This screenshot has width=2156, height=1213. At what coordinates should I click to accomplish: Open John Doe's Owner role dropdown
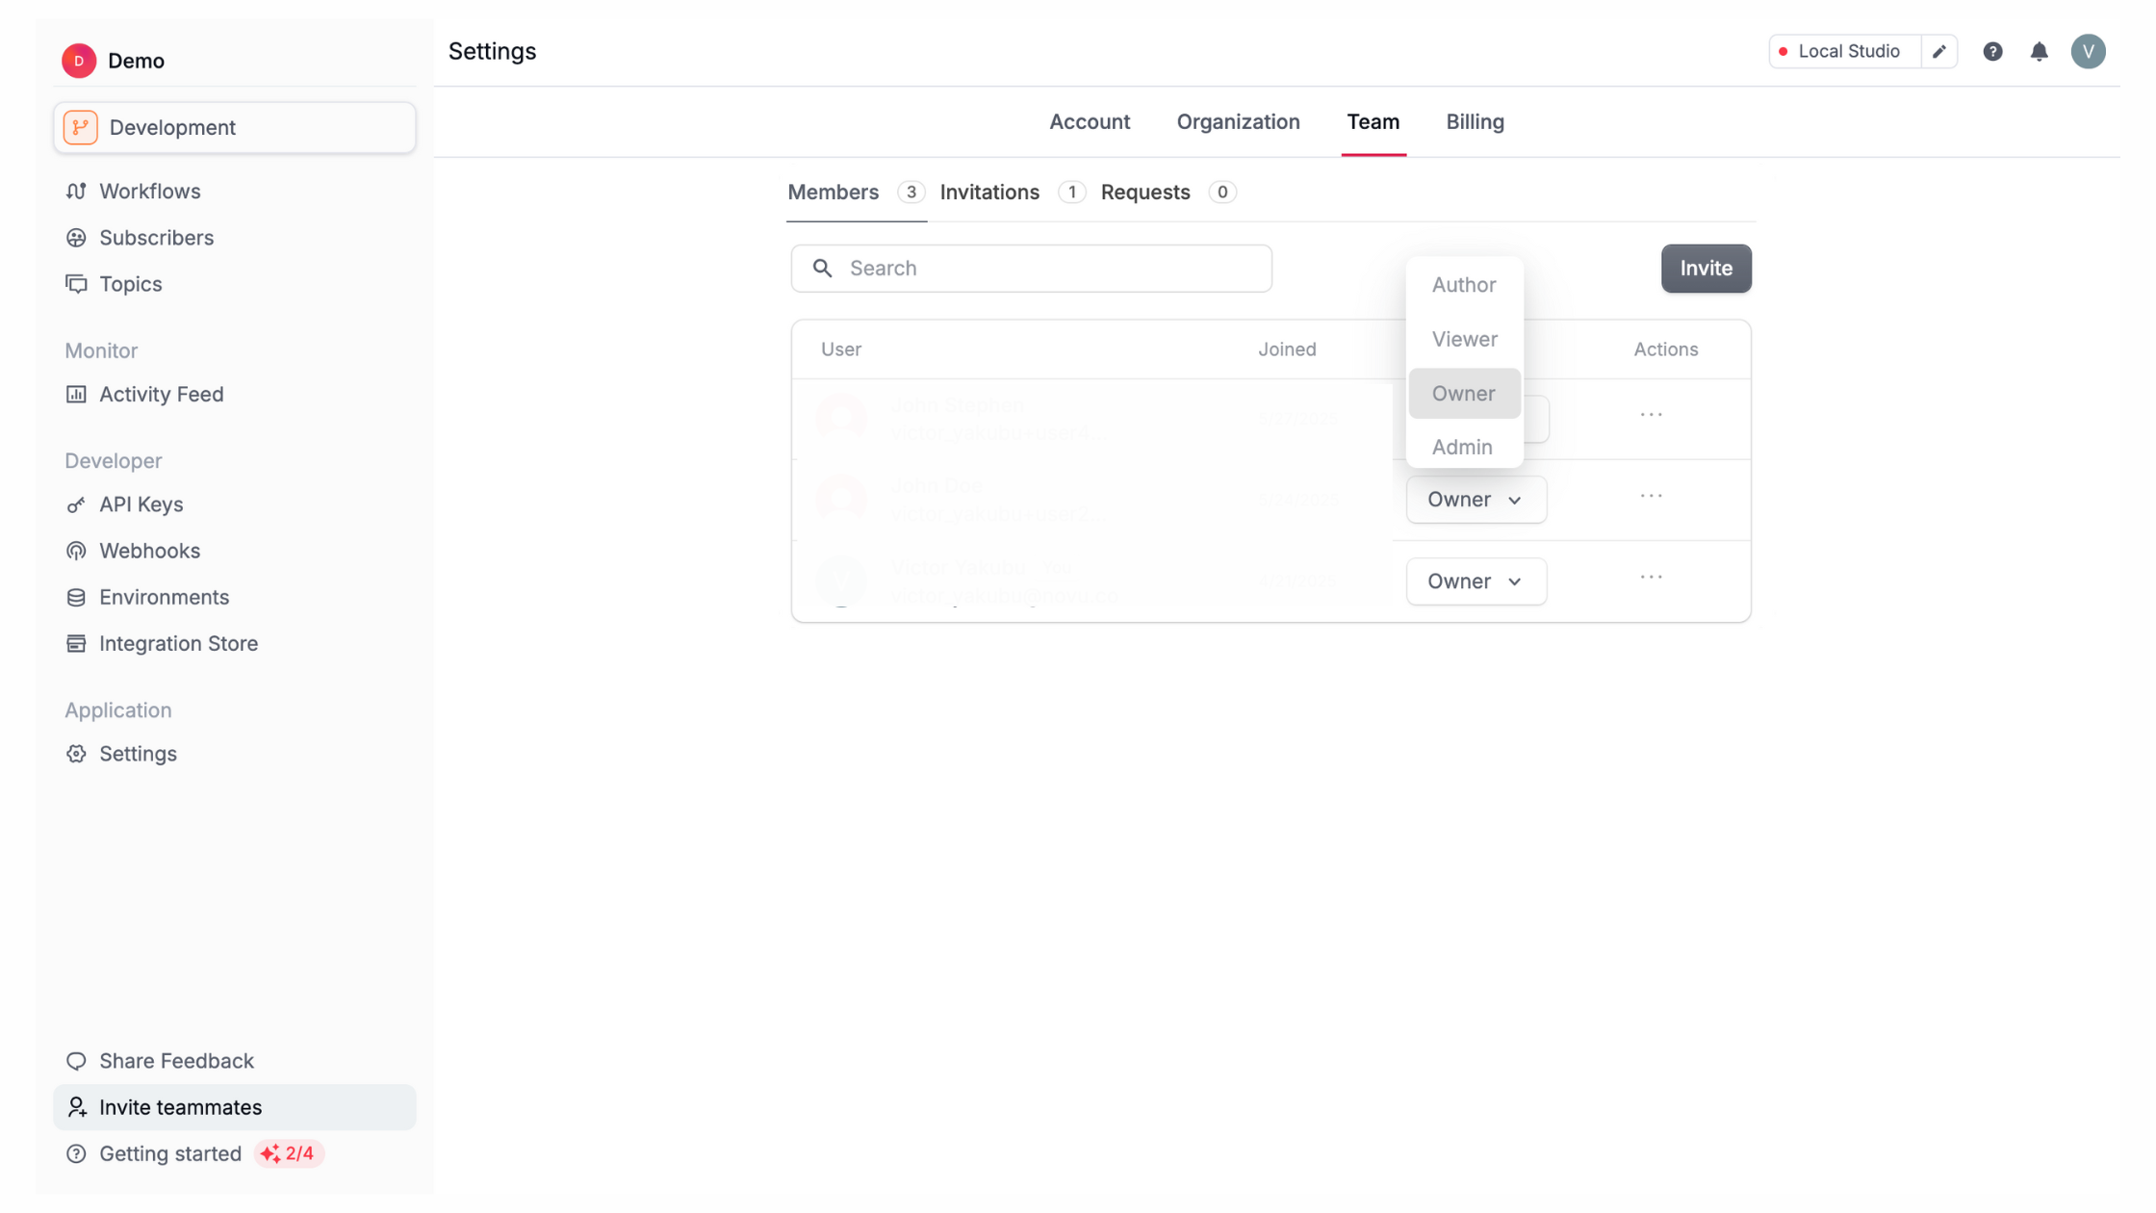1476,500
